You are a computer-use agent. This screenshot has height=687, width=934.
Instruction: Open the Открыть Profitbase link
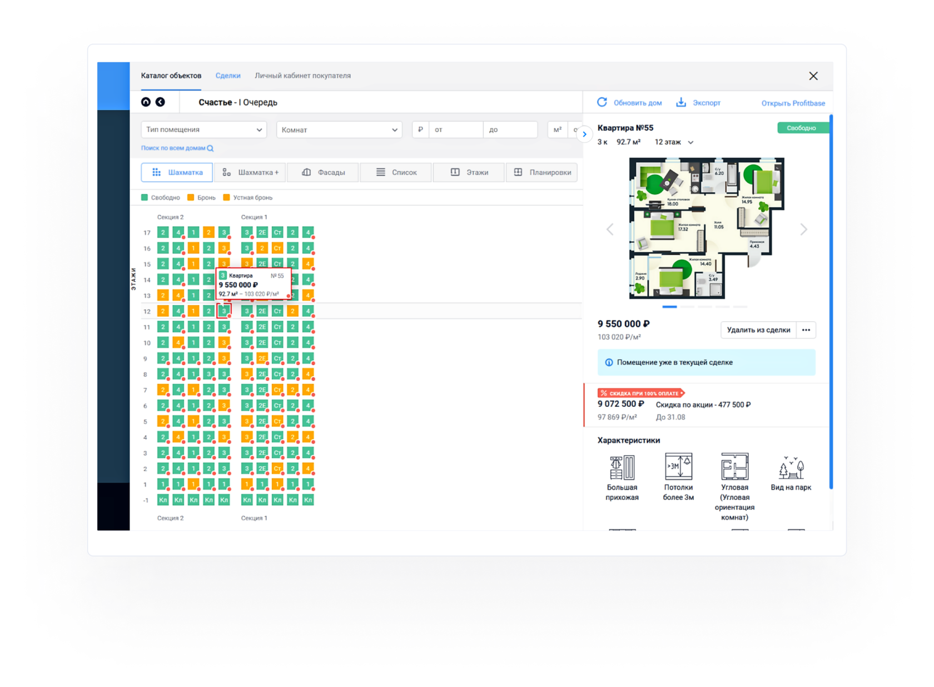coord(793,103)
